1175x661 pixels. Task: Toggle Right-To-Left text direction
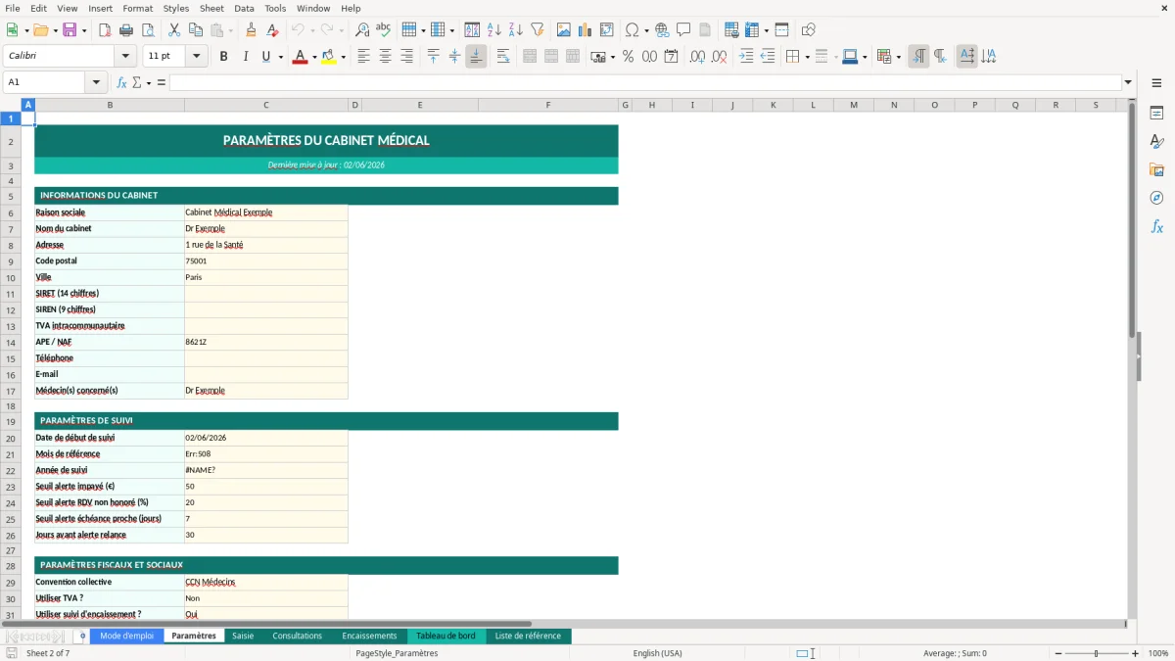click(940, 57)
